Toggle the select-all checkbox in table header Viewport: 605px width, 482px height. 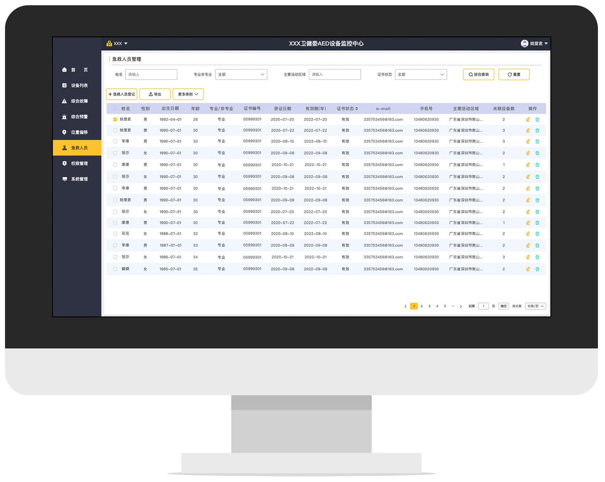(115, 109)
